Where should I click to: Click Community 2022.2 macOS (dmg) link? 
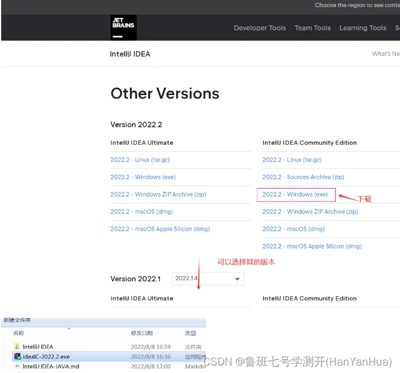click(x=294, y=229)
